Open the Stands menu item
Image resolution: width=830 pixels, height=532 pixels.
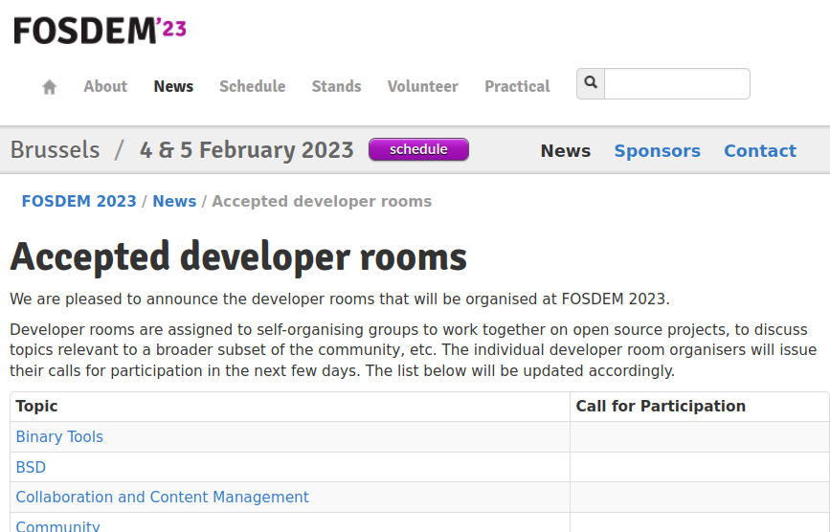point(337,86)
